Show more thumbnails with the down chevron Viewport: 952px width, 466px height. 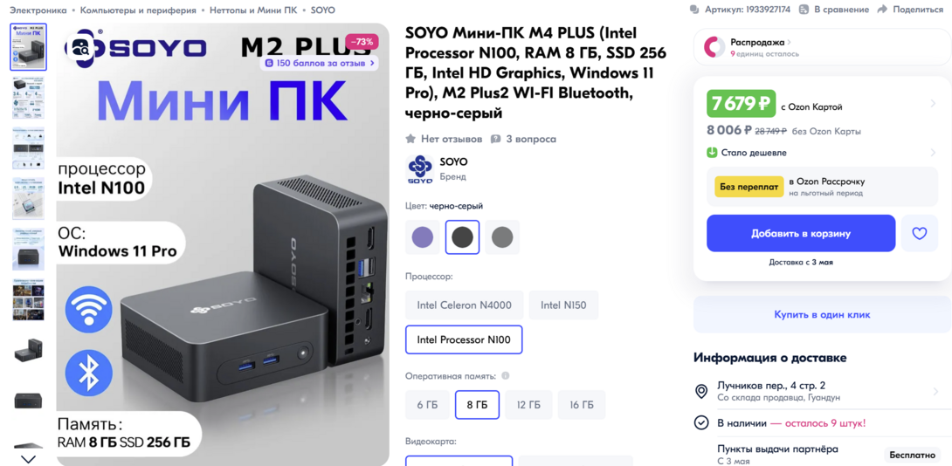click(x=29, y=459)
